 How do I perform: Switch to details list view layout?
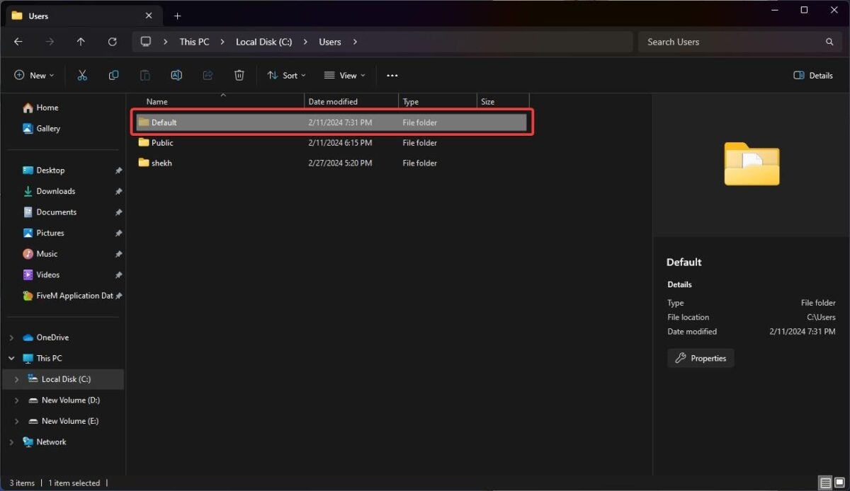[x=825, y=483]
